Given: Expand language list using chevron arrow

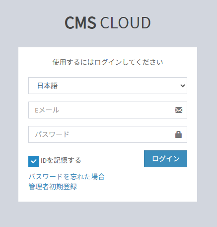Looking at the screenshot, I should pyautogui.click(x=183, y=86).
